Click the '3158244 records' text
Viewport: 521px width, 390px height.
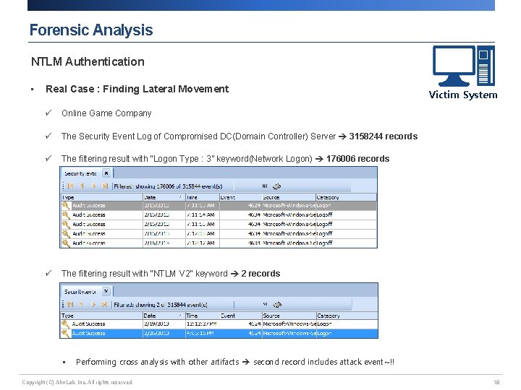coord(383,136)
